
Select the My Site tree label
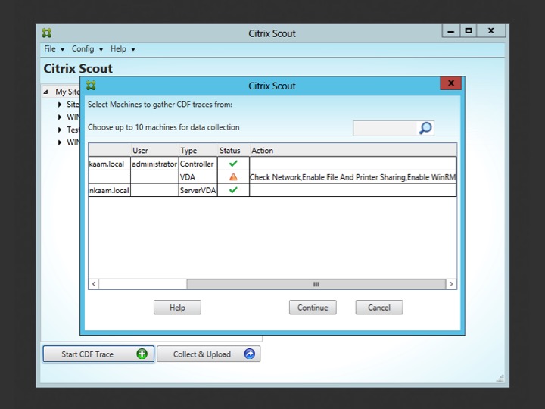67,92
